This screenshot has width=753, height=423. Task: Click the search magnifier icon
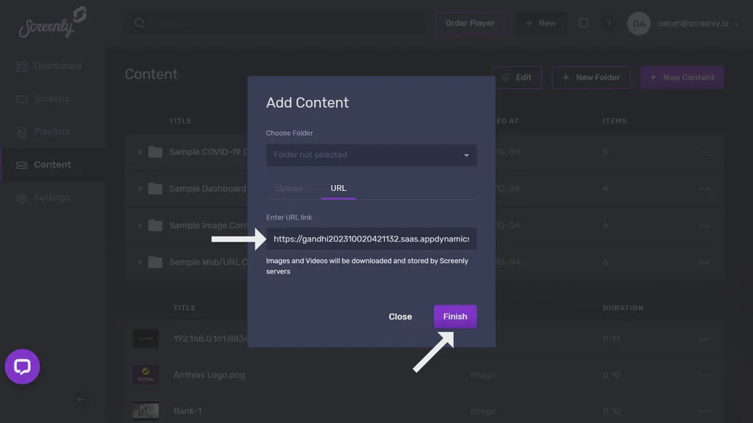tap(139, 23)
